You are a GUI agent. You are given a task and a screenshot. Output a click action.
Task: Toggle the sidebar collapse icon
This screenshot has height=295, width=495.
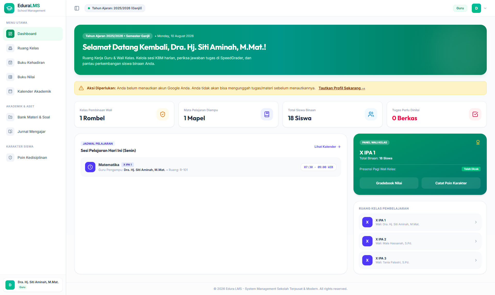pos(77,8)
